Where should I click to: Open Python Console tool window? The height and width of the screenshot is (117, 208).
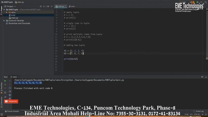[12, 111]
